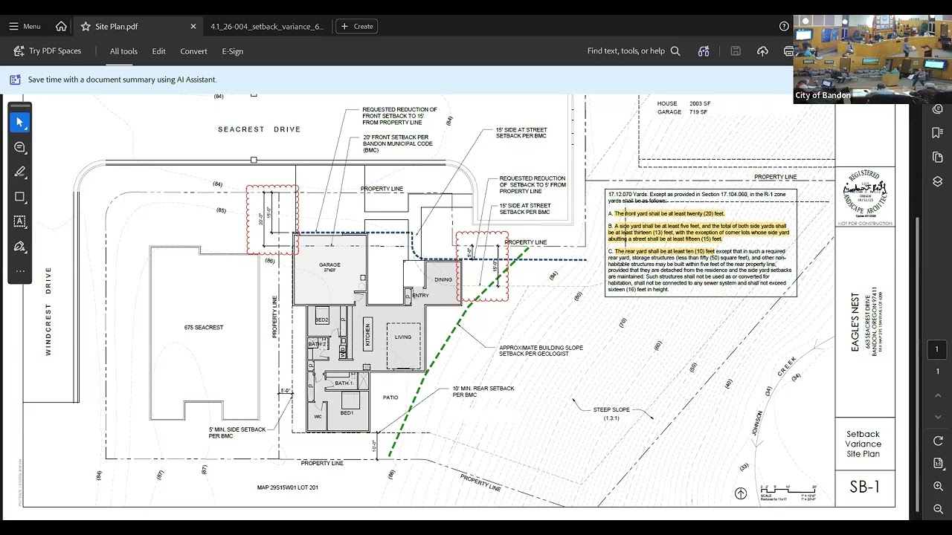Go to previous page arrow

pos(938,395)
